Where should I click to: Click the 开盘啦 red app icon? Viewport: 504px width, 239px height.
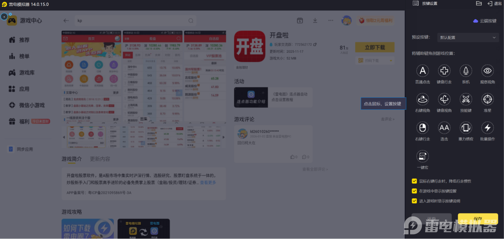pos(249,46)
